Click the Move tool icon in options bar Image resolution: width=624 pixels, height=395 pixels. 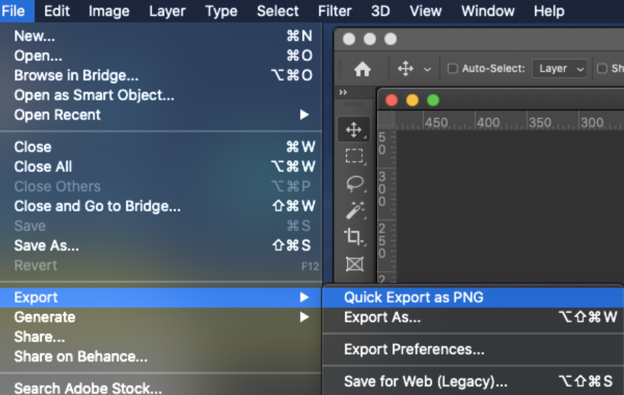click(405, 68)
